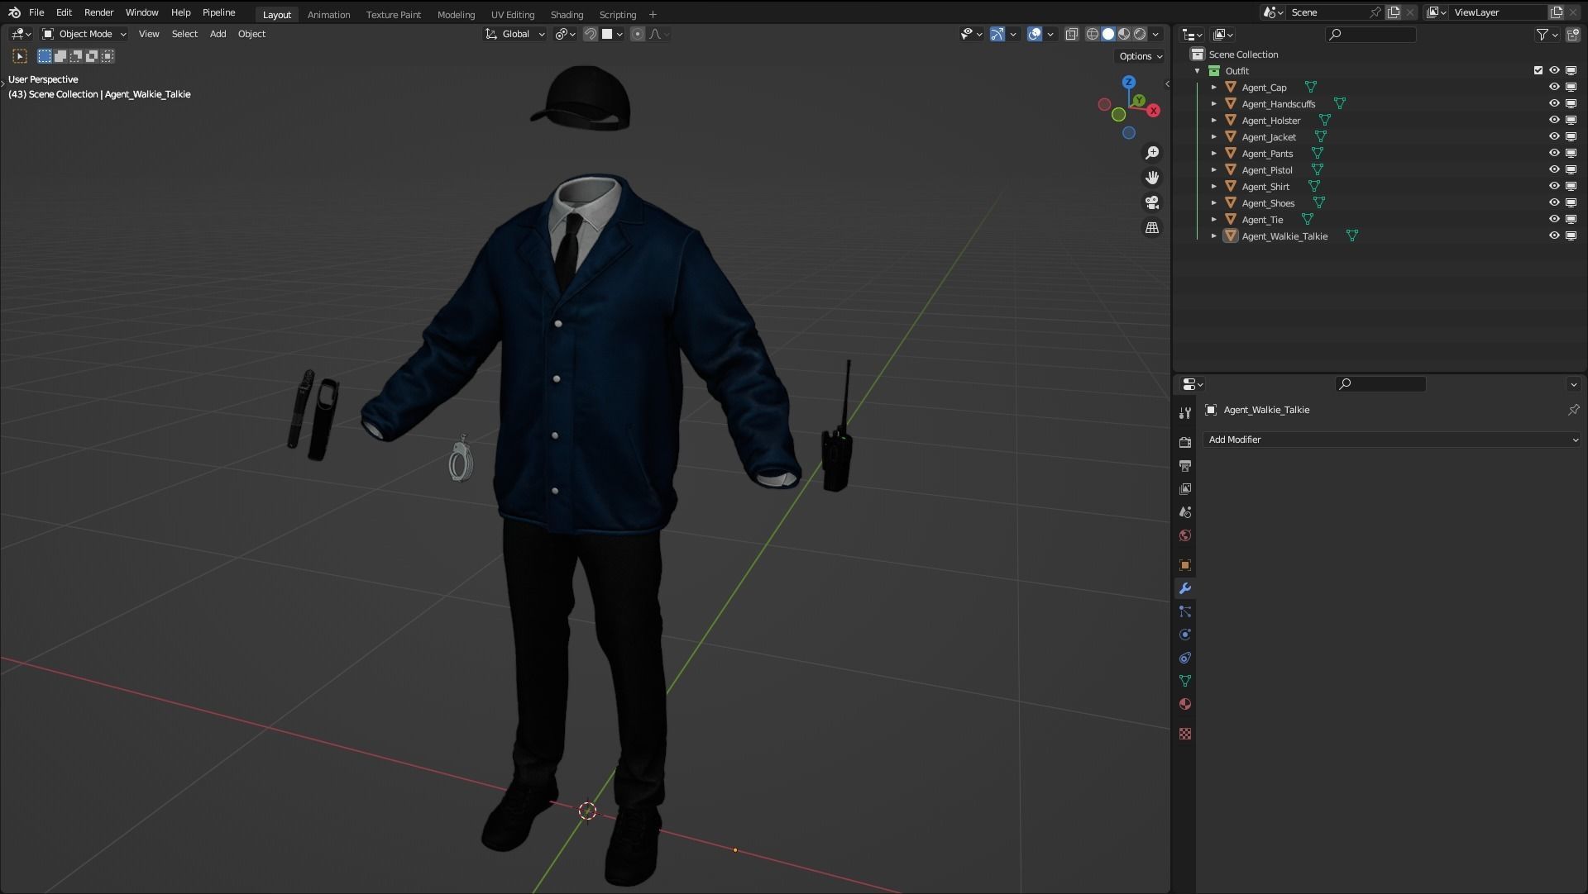Toggle X-ray view icon
1588x894 pixels.
coord(1072,34)
